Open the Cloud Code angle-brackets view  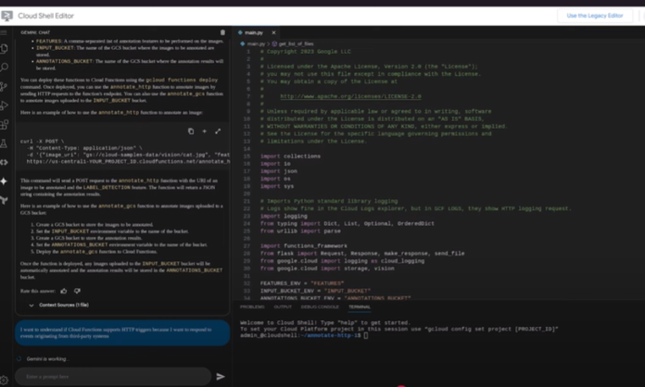click(x=4, y=162)
